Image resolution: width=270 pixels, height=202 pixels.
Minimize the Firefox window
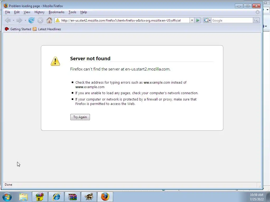239,6
